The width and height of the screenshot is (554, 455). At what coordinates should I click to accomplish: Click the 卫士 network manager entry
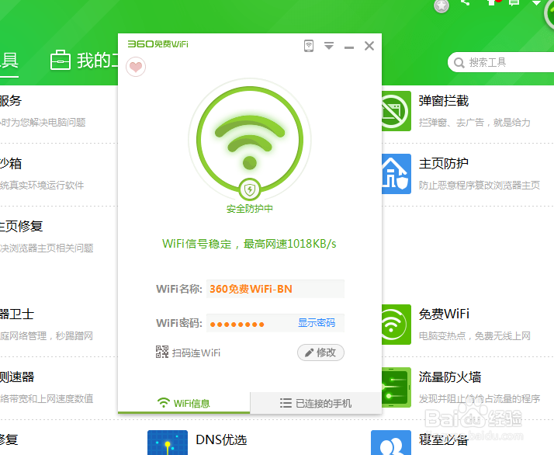click(x=47, y=324)
